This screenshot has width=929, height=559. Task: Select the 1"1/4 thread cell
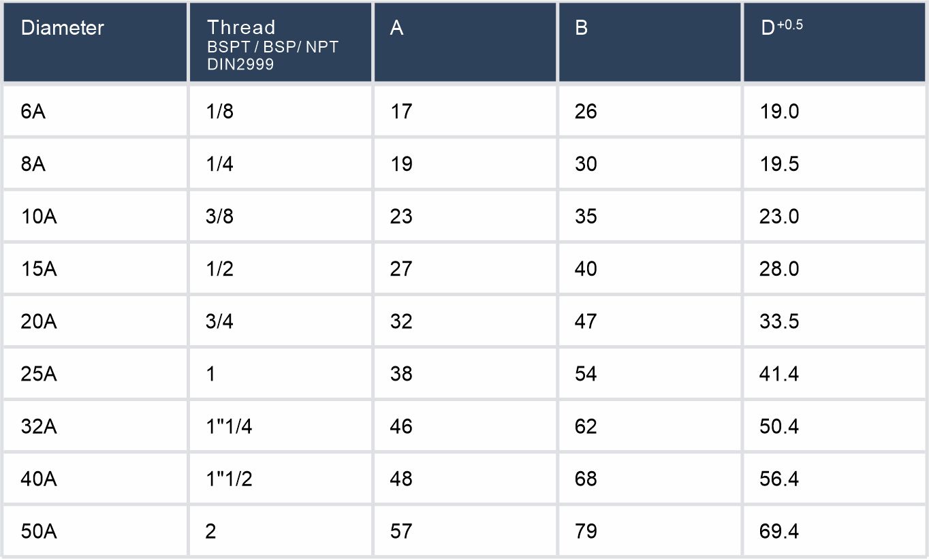230,426
